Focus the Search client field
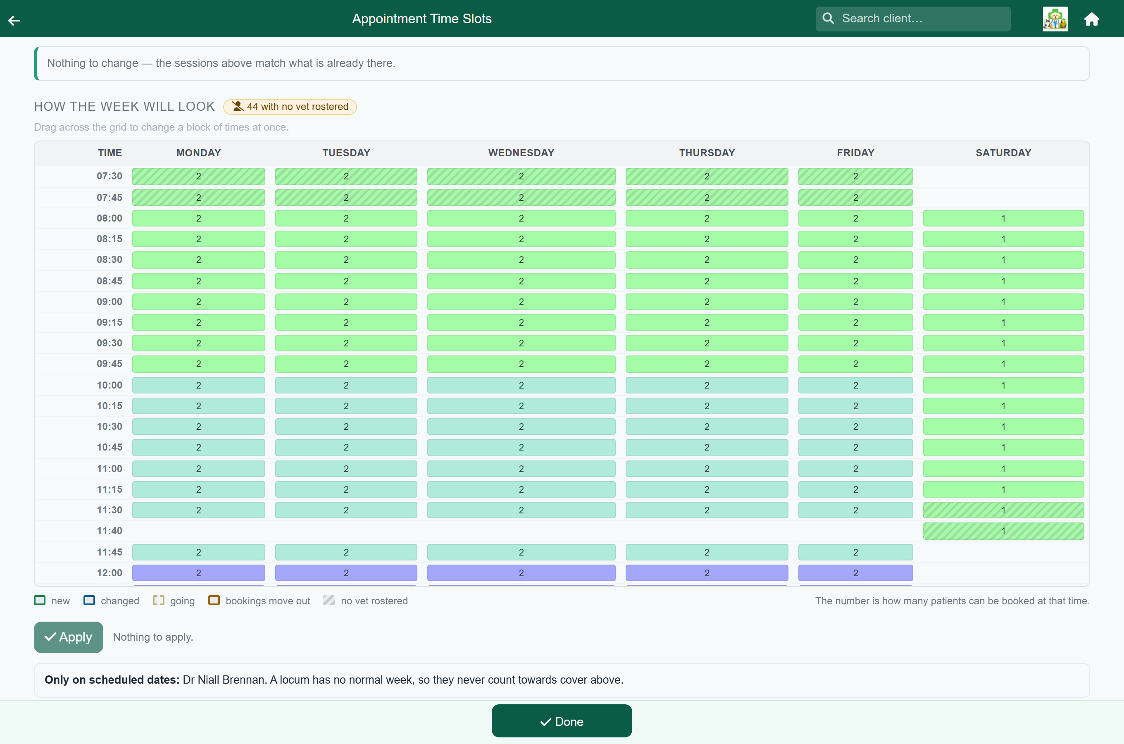 [912, 19]
